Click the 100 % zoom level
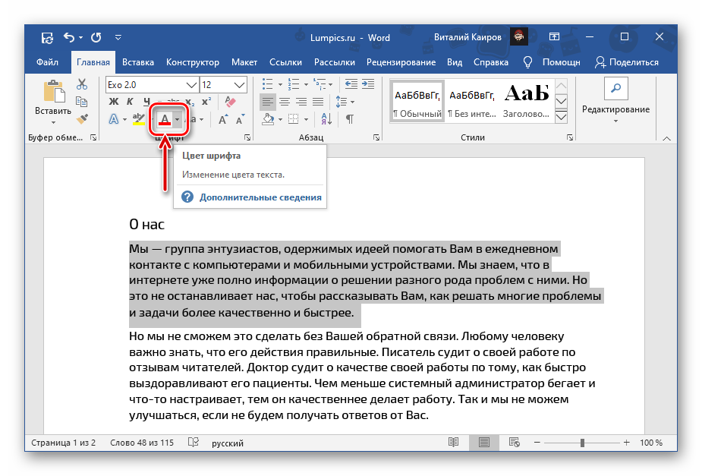Viewport: 702px width, 476px height. coord(651,443)
